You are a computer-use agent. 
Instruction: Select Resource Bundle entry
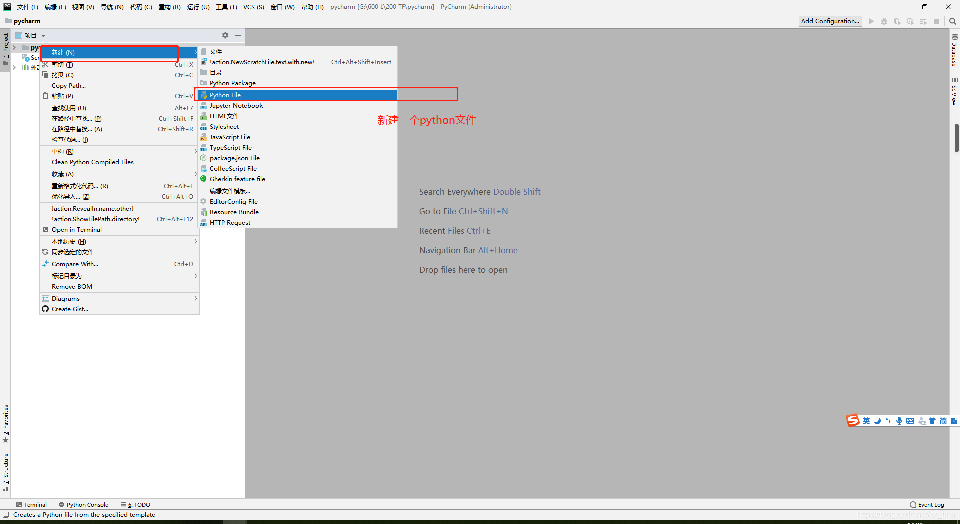tap(298, 212)
